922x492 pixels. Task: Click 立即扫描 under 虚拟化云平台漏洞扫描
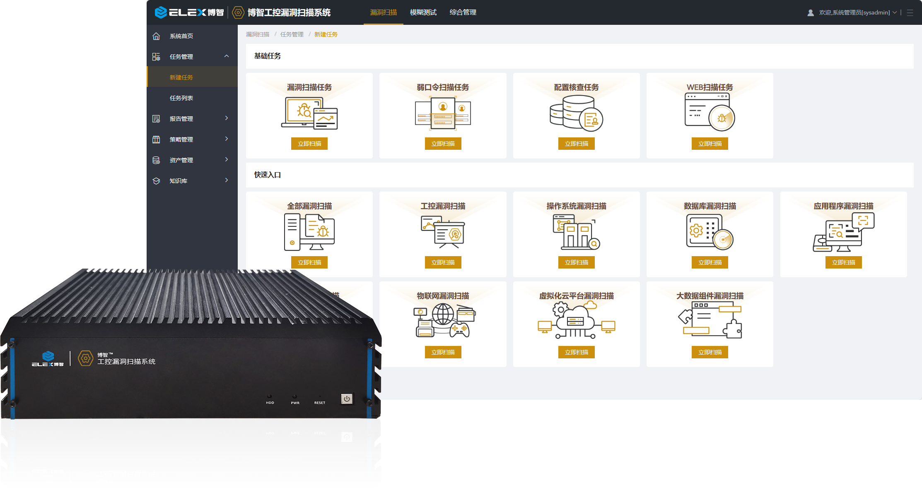pos(576,352)
